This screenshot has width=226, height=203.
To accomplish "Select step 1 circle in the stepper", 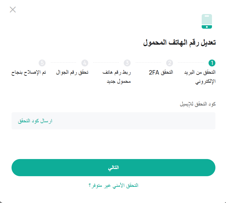I will click(x=212, y=63).
